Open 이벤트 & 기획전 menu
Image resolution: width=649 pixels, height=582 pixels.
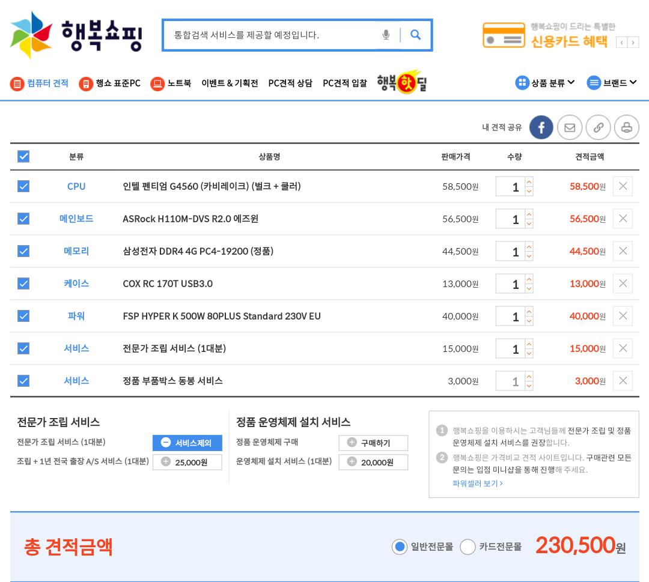tap(230, 83)
